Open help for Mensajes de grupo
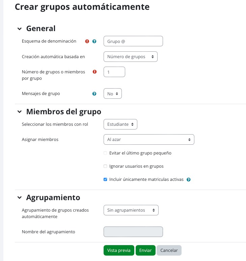 click(94, 94)
